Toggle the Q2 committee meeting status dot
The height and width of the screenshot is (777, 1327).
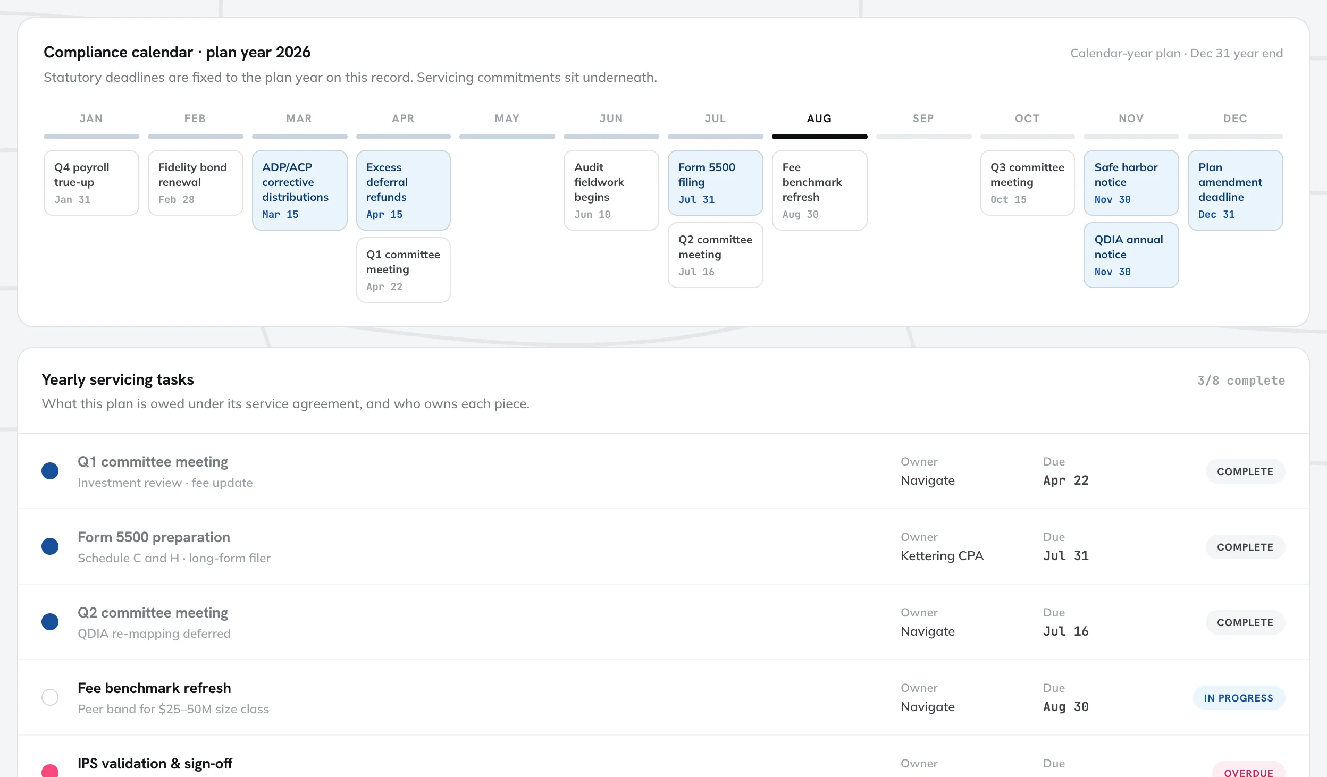tap(50, 622)
